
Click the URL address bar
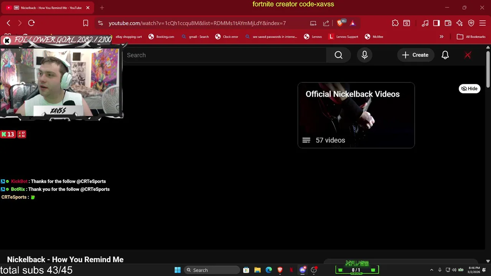(x=197, y=23)
